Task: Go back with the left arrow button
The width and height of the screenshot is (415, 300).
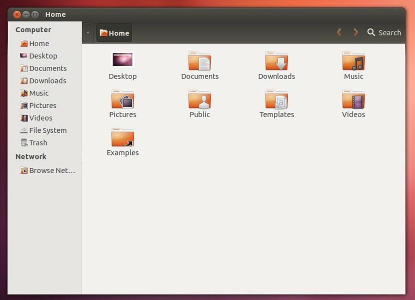Action: 339,32
